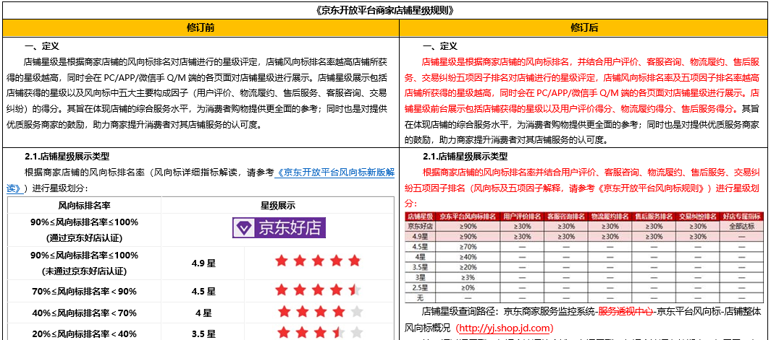Click the 京东好店 purple badge image
Viewport: 771px width, 340px height.
point(279,228)
